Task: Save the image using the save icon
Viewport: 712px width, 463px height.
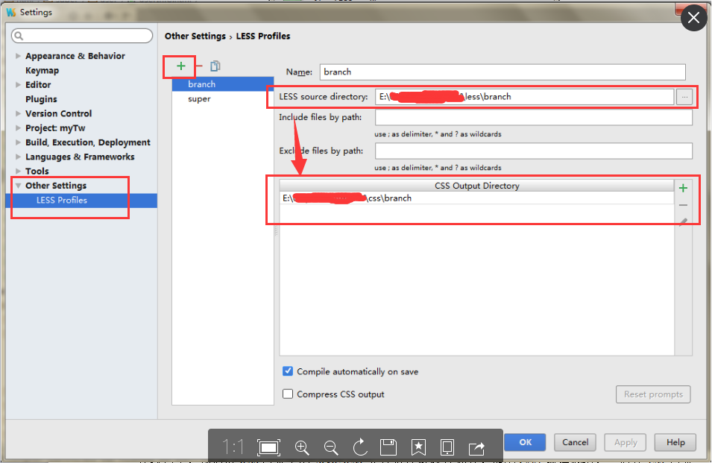Action: point(388,447)
